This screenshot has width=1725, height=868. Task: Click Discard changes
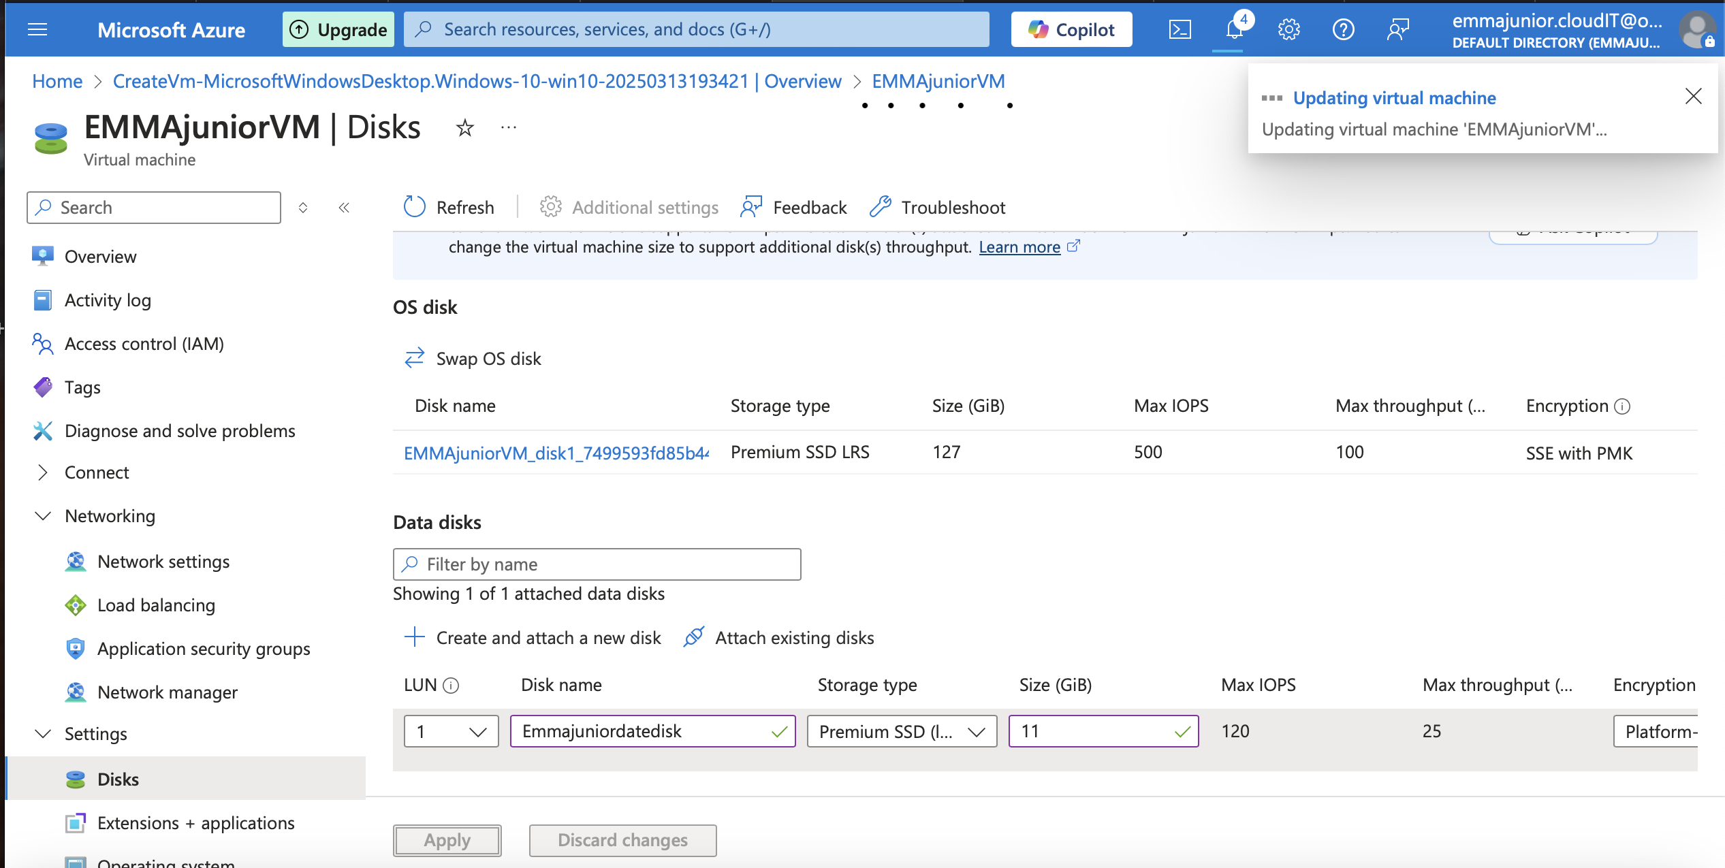click(622, 840)
